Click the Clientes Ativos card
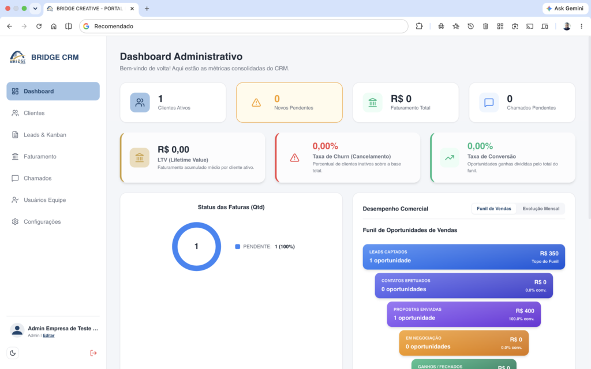This screenshot has height=369, width=591. (173, 103)
